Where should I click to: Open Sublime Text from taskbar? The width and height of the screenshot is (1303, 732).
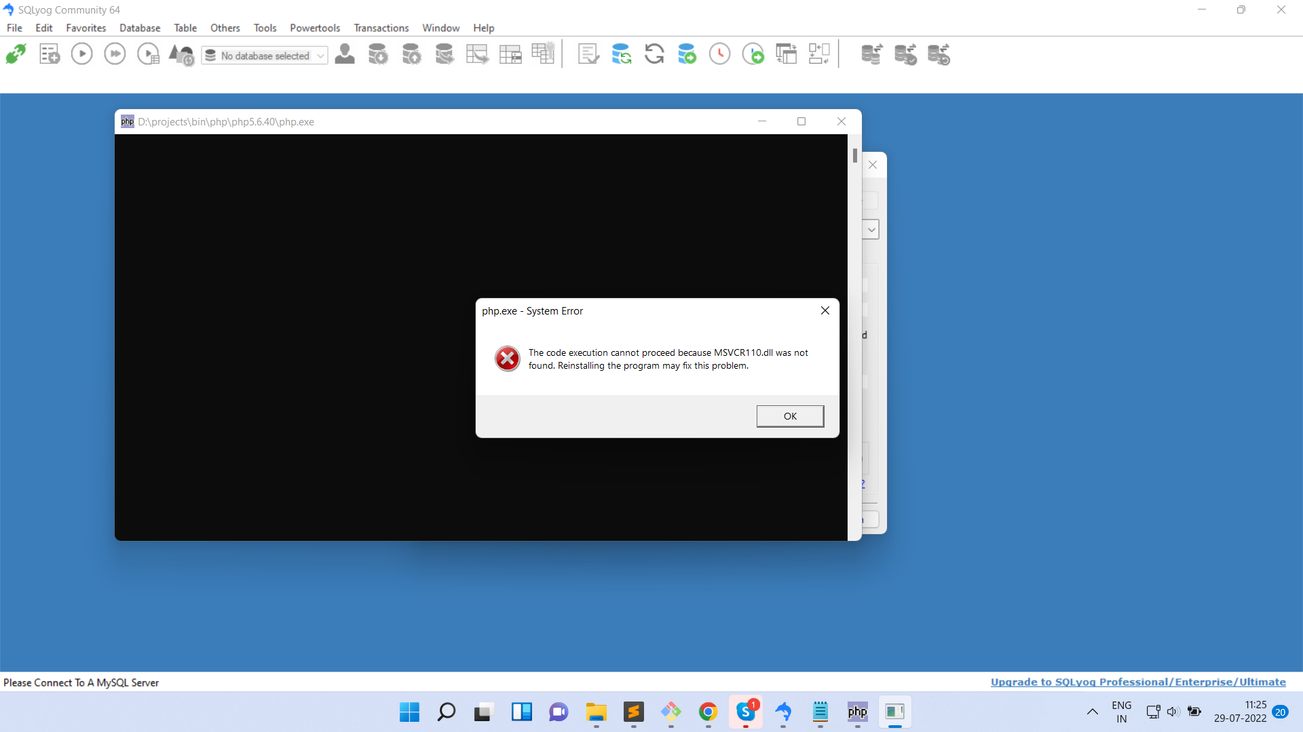pyautogui.click(x=634, y=712)
